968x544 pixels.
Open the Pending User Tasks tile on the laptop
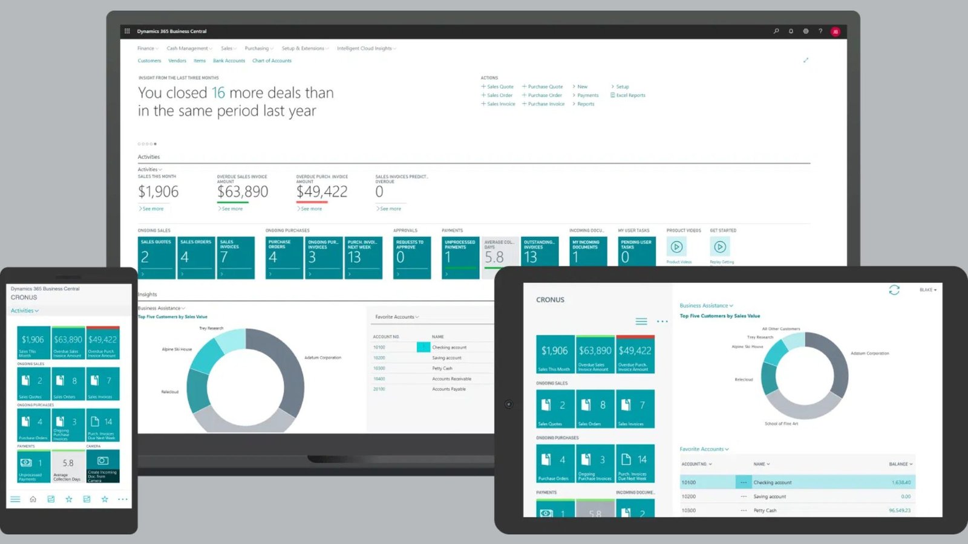tap(636, 251)
